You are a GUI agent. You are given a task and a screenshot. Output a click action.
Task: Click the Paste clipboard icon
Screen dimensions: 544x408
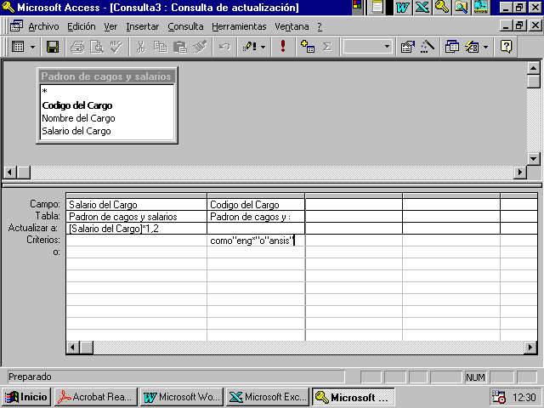tap(180, 47)
